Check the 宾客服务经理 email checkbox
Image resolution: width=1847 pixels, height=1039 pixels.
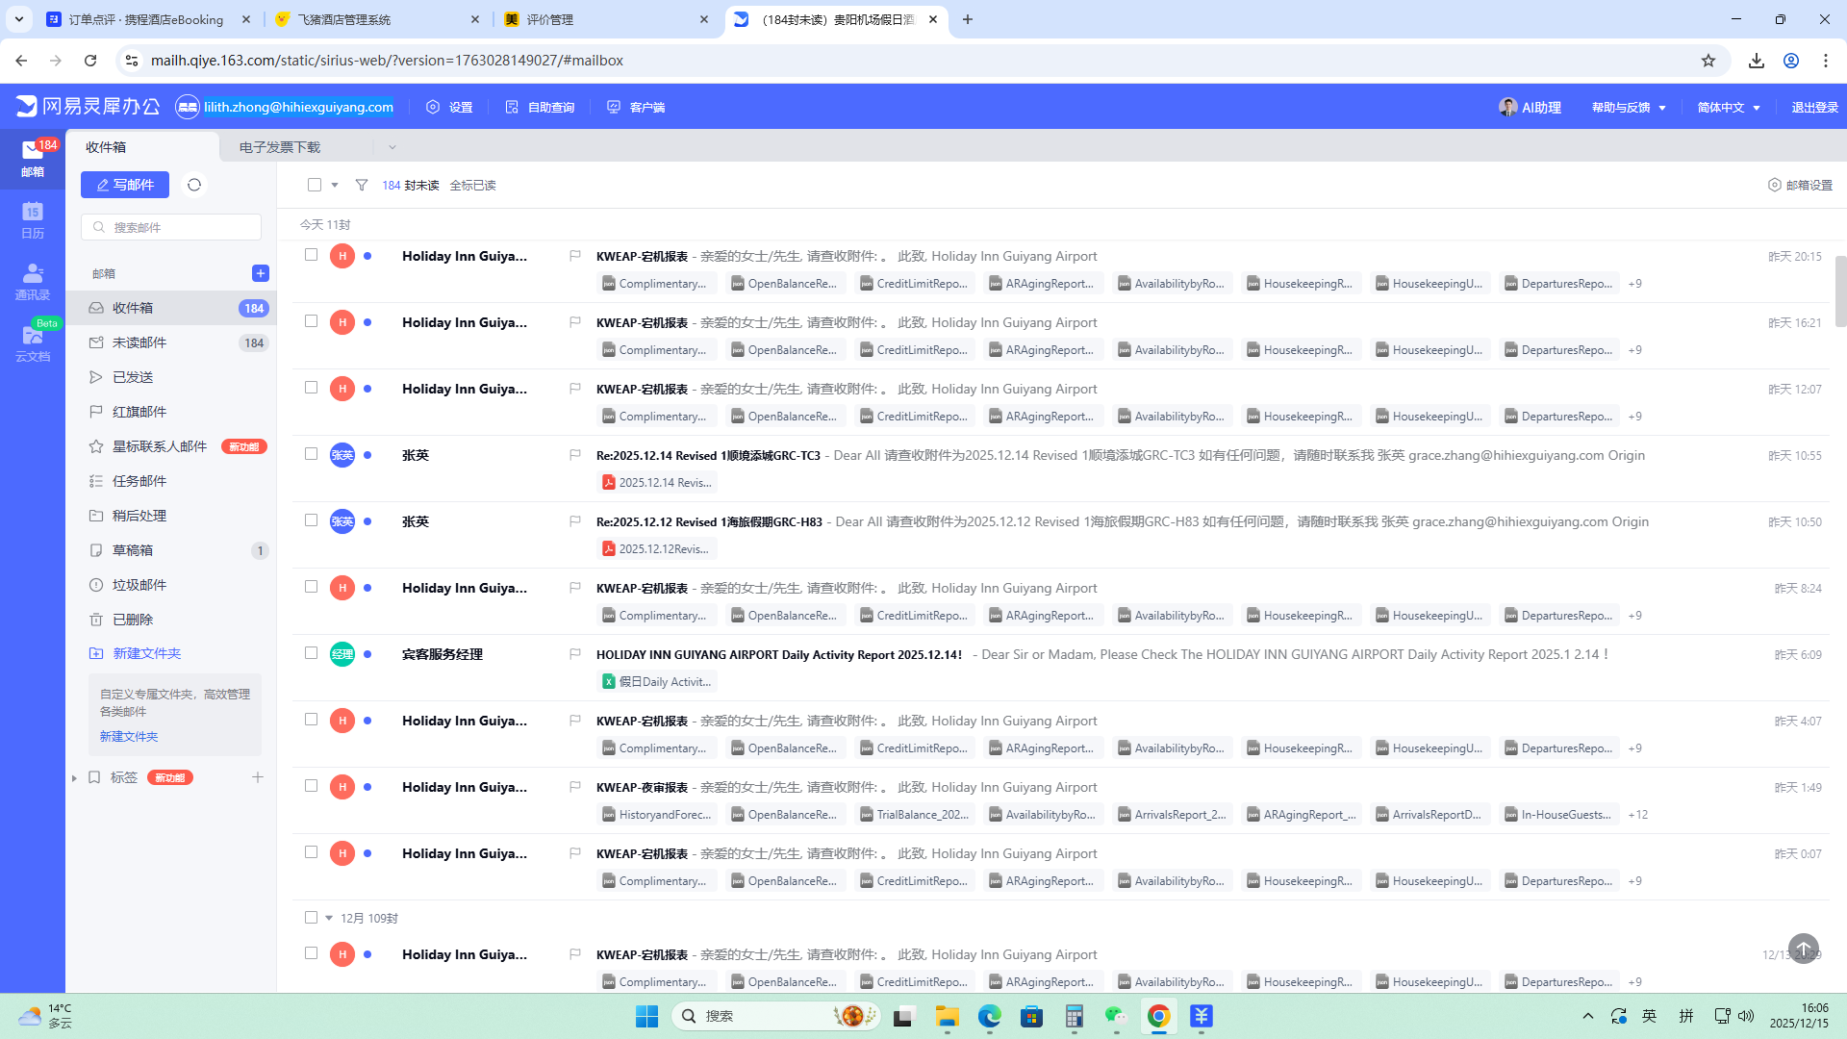[x=311, y=653]
